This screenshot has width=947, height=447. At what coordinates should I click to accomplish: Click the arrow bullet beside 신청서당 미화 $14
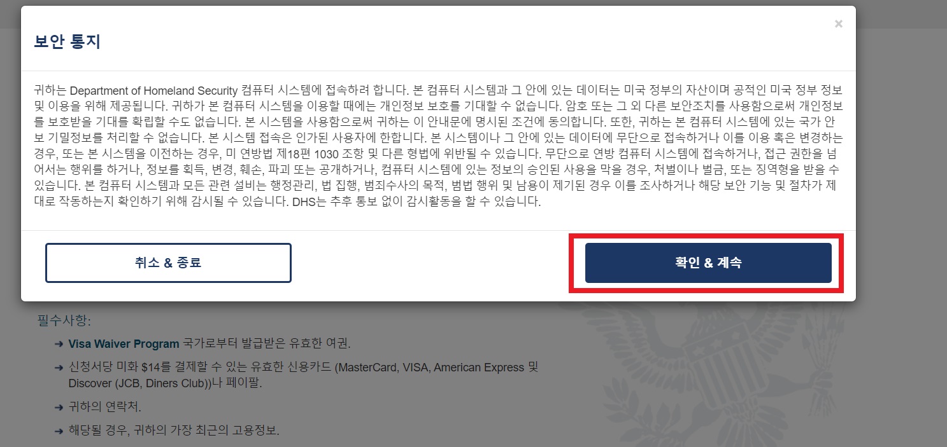(59, 368)
